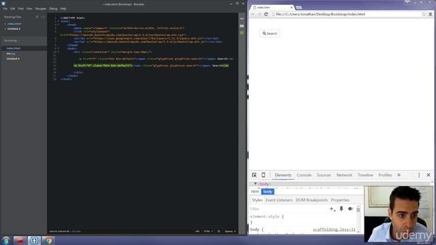
Task: Switch to DevTools Profiles tab
Action: point(385,175)
